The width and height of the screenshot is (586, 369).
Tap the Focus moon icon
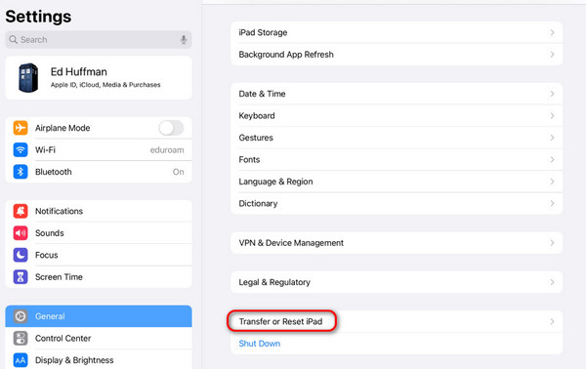tap(21, 255)
